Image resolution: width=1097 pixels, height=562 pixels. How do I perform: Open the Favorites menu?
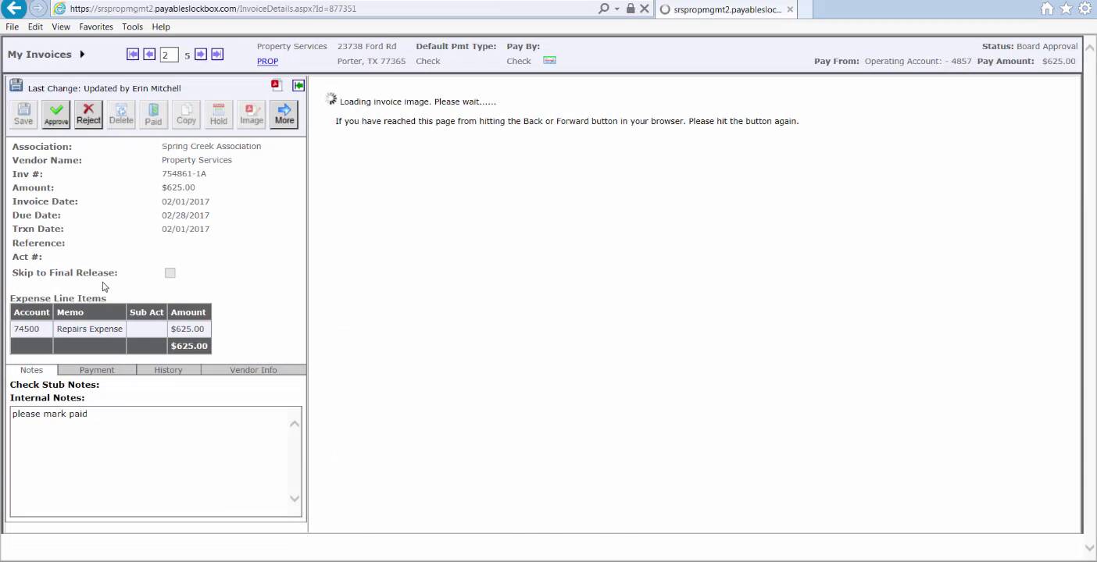[x=96, y=27]
